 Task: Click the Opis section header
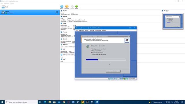coord(64,59)
